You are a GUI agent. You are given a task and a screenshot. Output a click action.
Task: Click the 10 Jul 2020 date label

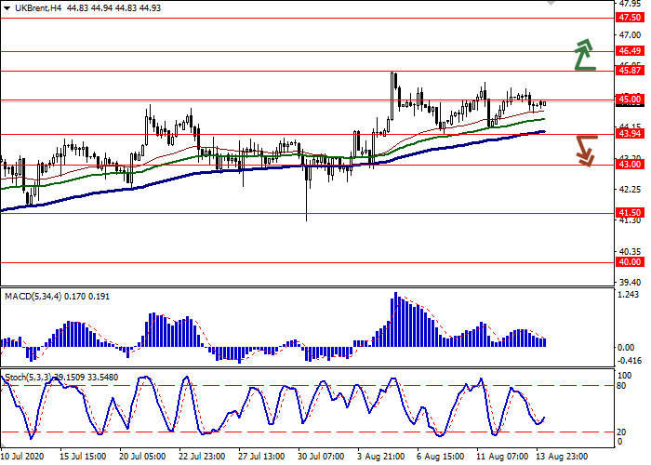pos(22,457)
